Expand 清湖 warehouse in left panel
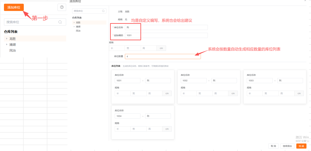 (x=7, y=45)
